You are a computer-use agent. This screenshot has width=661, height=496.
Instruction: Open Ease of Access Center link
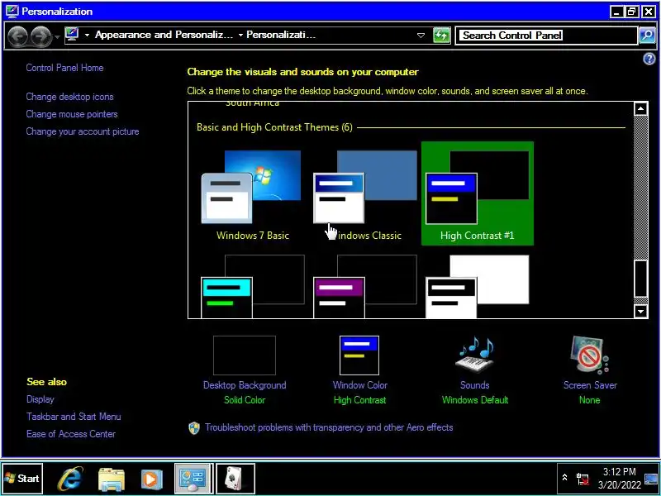71,433
